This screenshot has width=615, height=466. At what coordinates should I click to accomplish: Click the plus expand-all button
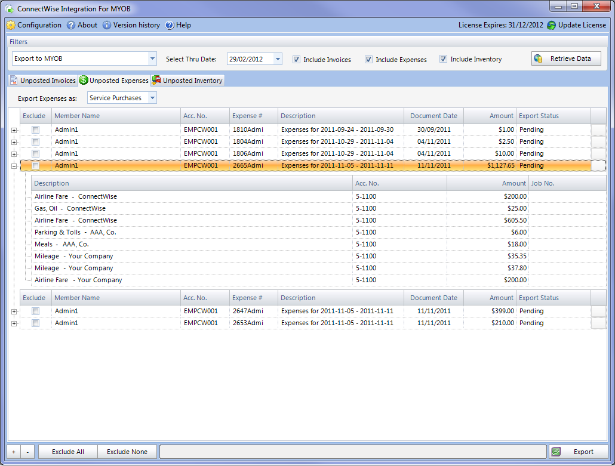[14, 452]
